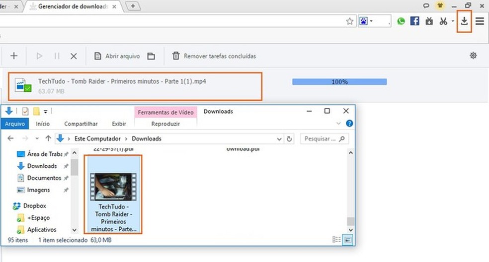This screenshot has height=262, width=489.
Task: Open the download folder icon in toolbar
Action: coord(151,56)
